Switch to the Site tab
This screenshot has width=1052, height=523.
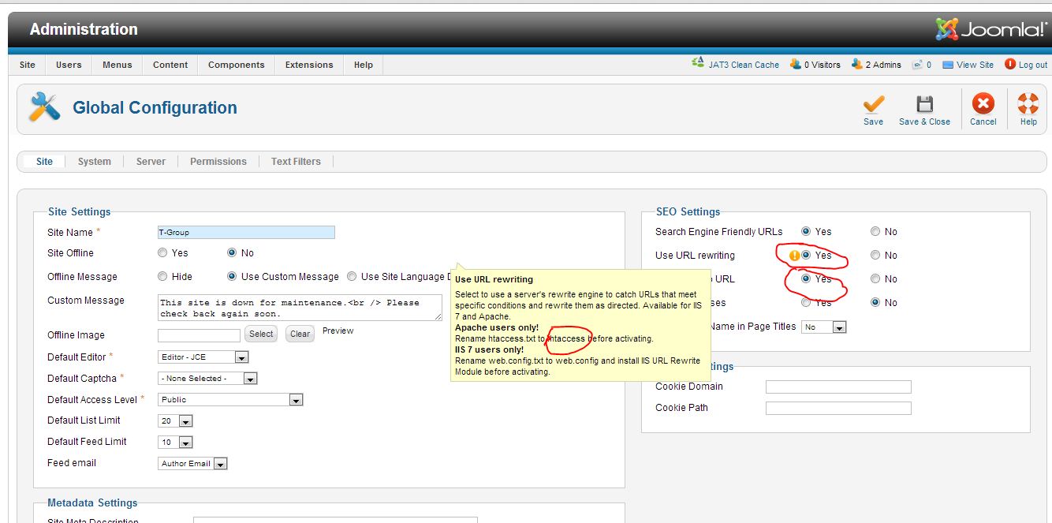[x=44, y=162]
